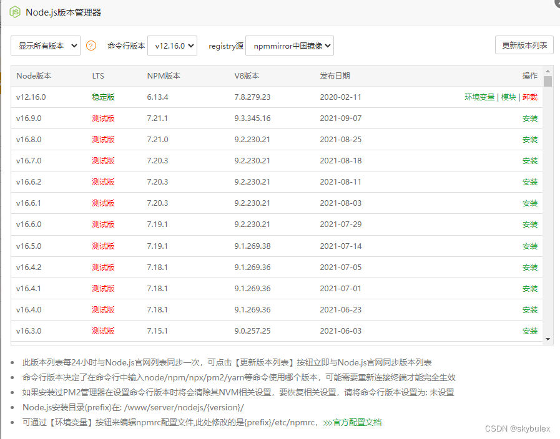Screen dimensions: 560x439
Task: Click release date 2021-08-11 cell
Action: coord(341,182)
